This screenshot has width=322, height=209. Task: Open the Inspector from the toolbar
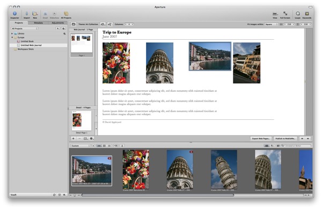(x=14, y=15)
